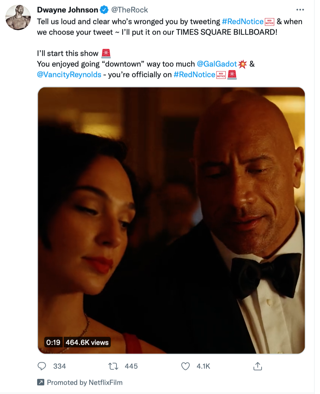This screenshot has width=320, height=394.
Task: Visit the @TheRock handle
Action: coord(130,10)
